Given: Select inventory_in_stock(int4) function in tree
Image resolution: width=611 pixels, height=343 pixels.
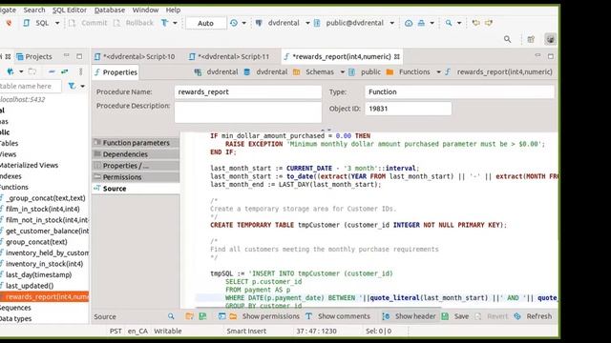Looking at the screenshot, I should 44,264.
